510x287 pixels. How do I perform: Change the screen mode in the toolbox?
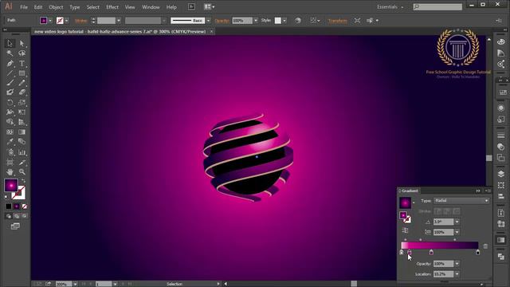click(x=15, y=226)
